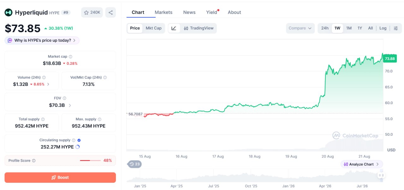Click the AI icon in price question pill
The width and height of the screenshot is (404, 190).
point(10,40)
